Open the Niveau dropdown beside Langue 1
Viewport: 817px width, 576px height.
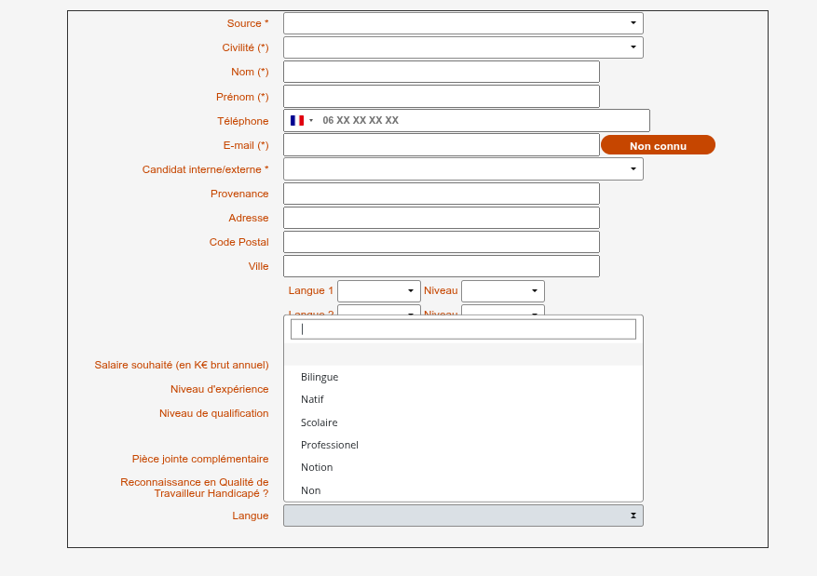502,291
